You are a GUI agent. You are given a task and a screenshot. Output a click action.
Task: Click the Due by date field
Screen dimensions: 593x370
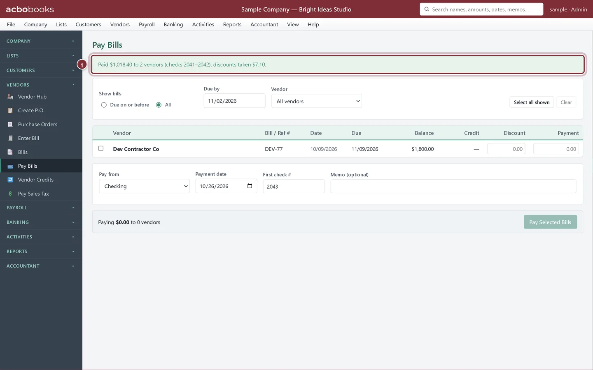pos(234,101)
